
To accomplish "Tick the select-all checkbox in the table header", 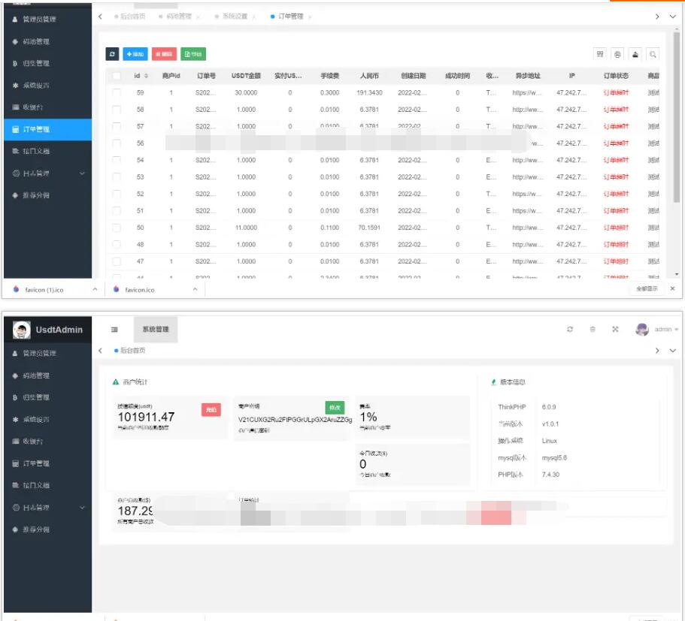I will coord(117,76).
